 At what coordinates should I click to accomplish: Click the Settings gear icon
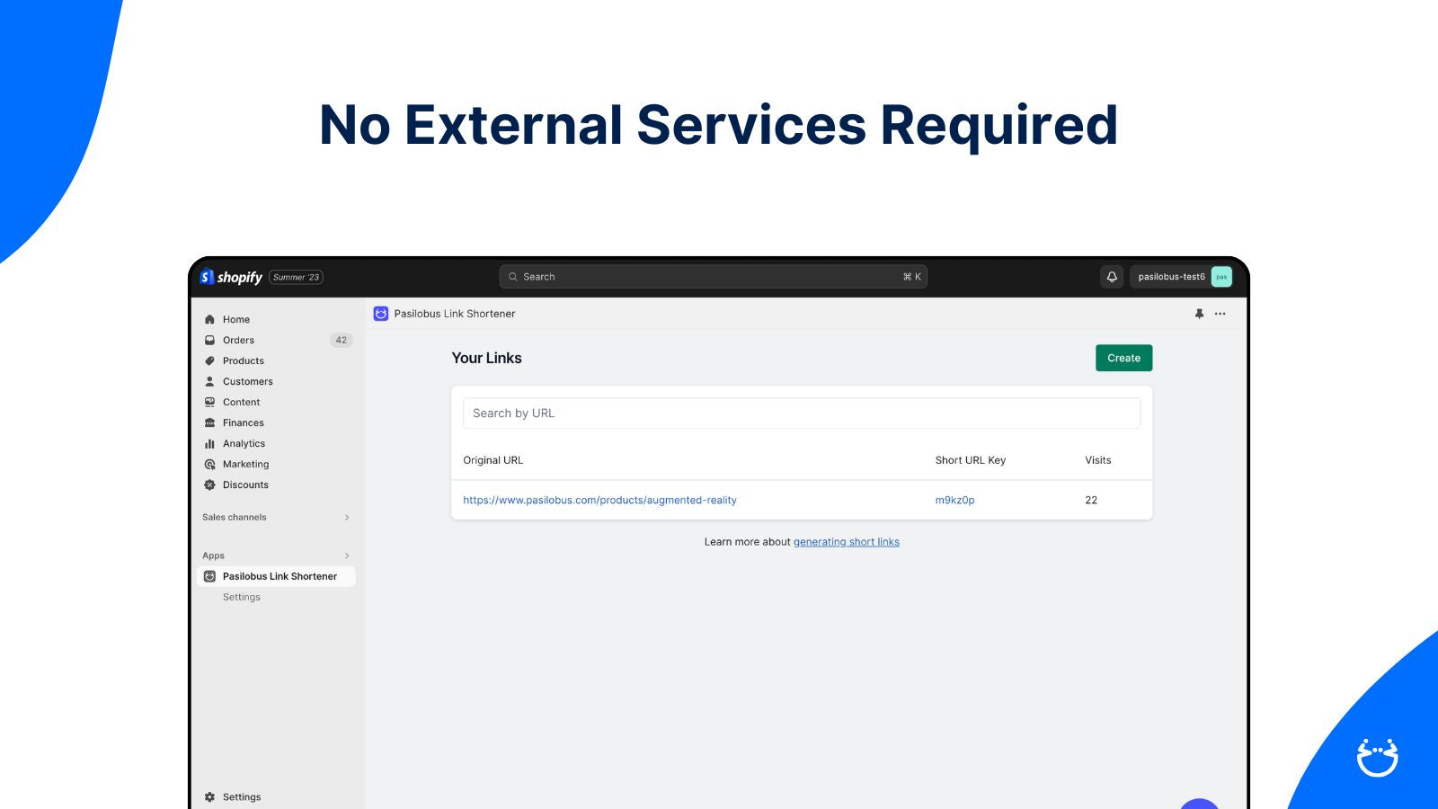(209, 796)
